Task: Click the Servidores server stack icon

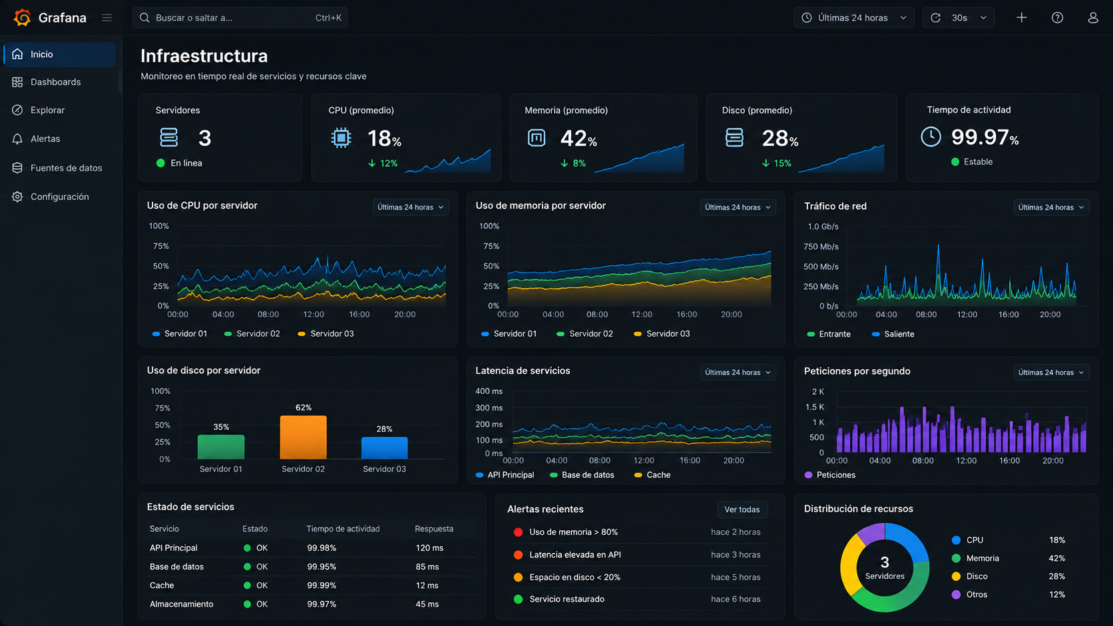Action: [169, 138]
